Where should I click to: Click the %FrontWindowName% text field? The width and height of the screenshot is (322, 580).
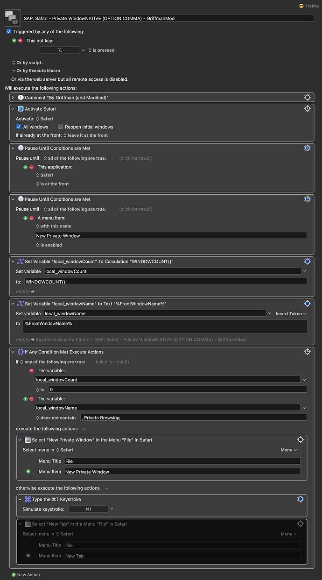pos(165,326)
